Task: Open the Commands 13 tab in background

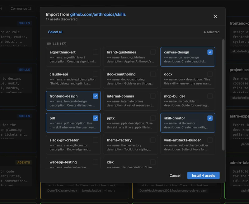Action: pos(21,9)
